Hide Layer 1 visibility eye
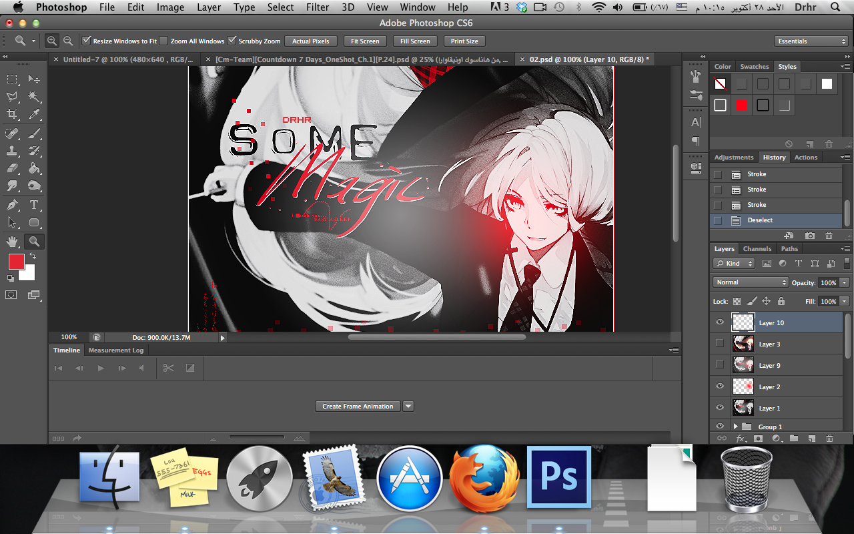854x534 pixels. tap(719, 408)
